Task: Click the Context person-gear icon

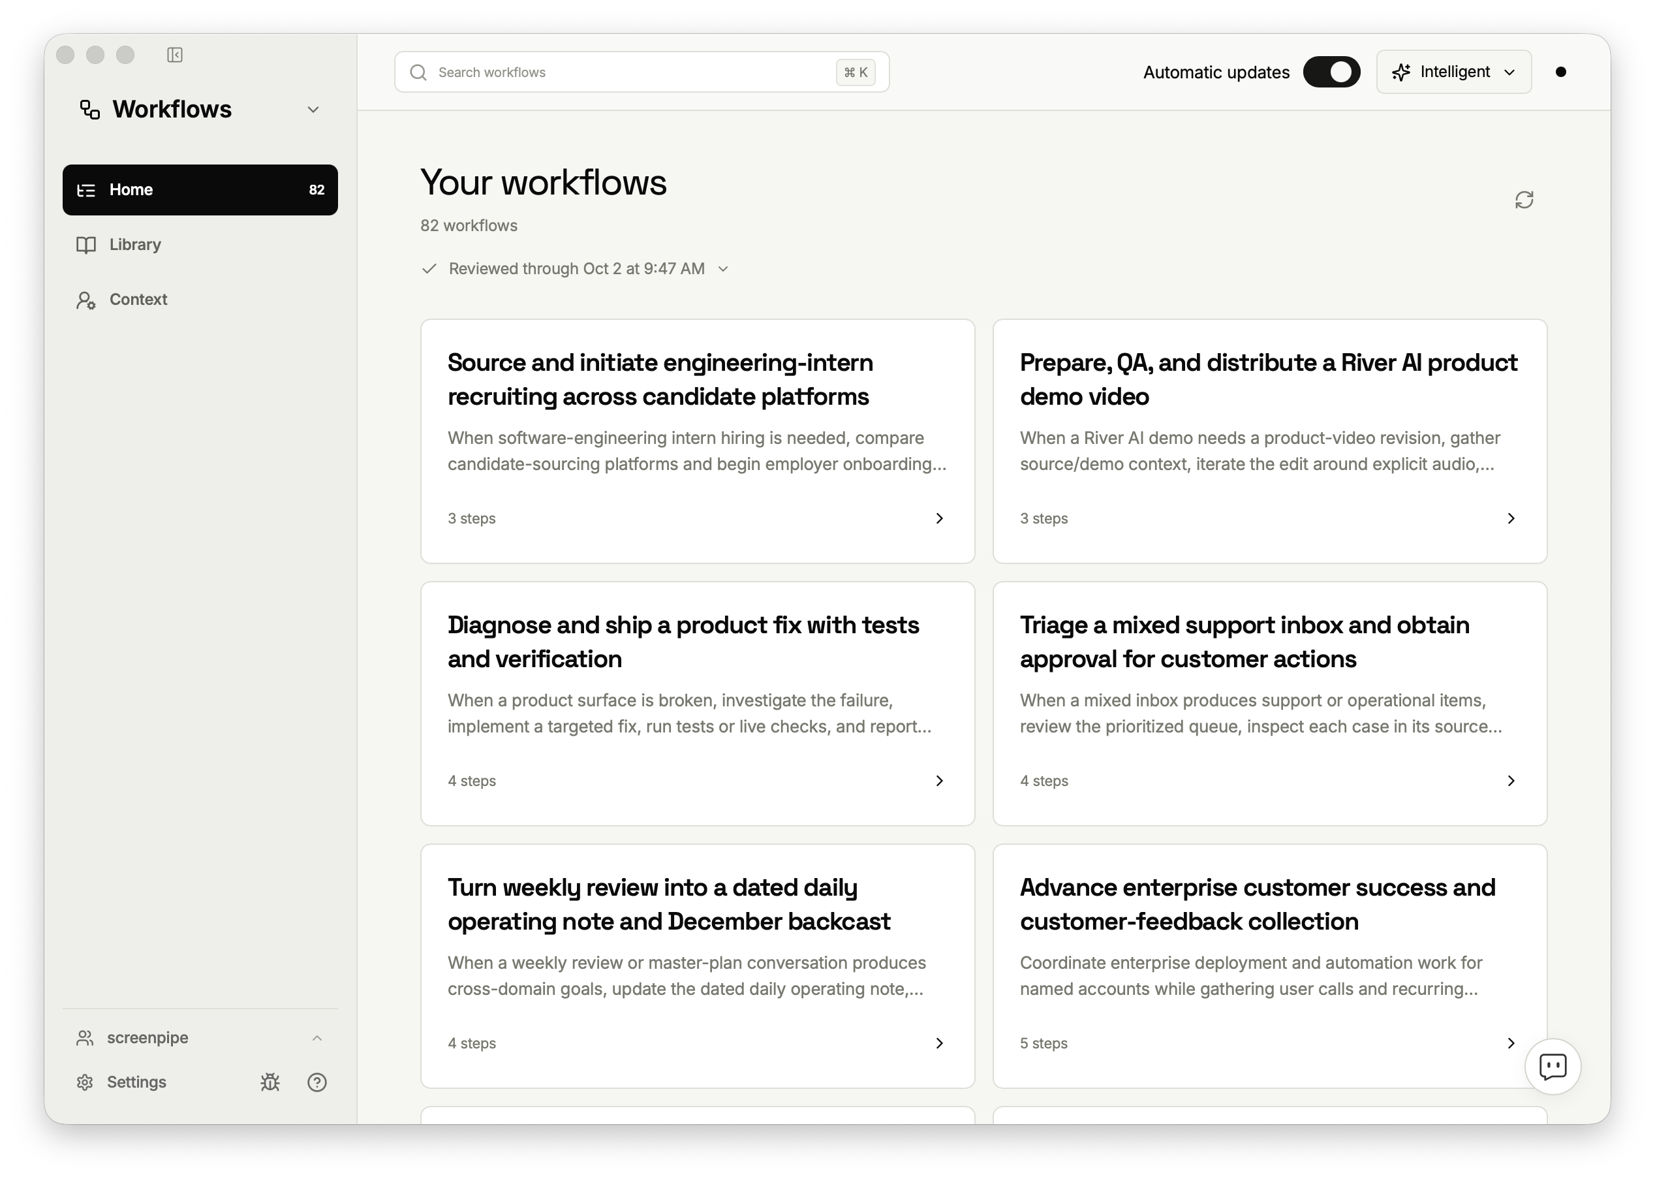Action: tap(86, 300)
